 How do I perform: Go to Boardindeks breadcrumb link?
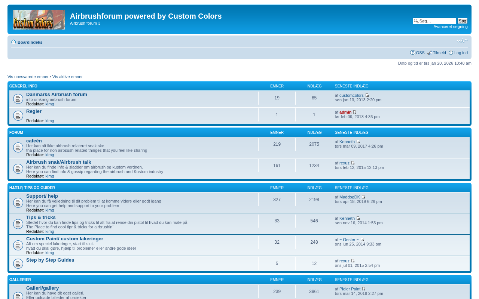pos(30,42)
